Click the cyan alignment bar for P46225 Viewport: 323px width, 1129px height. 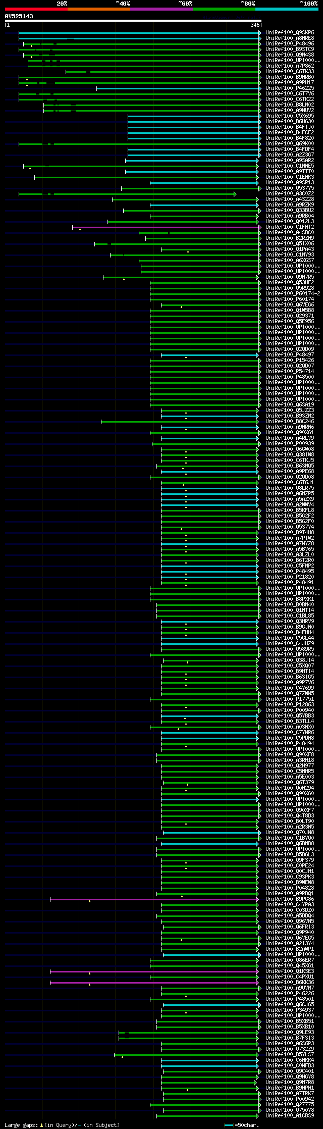pos(179,88)
